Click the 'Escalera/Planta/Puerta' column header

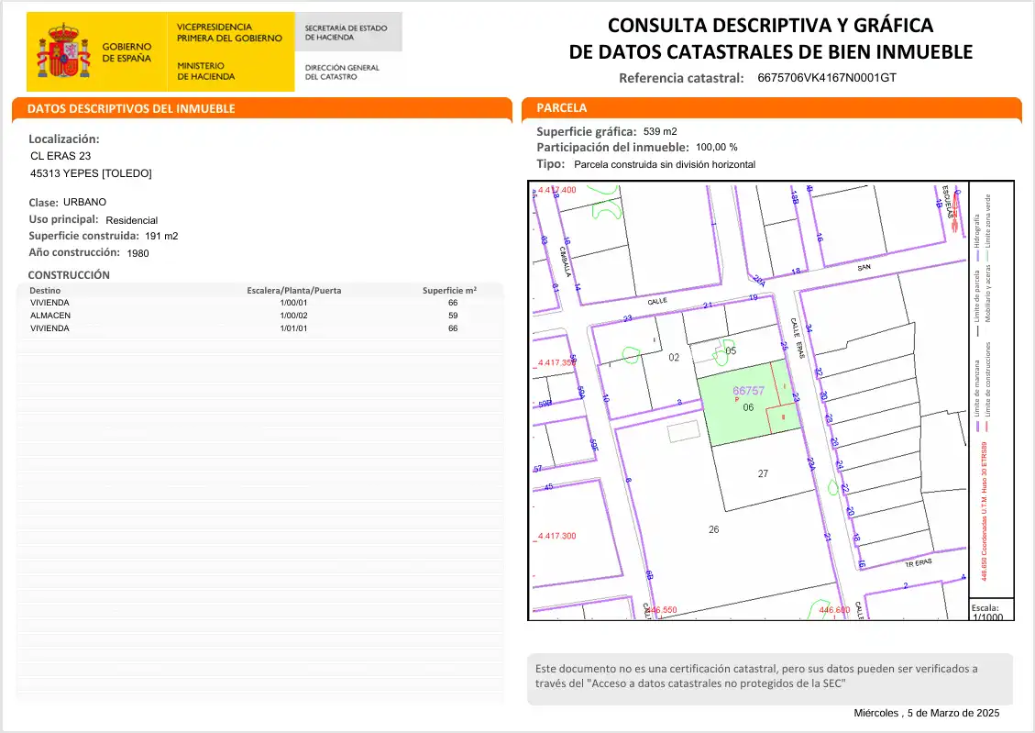click(293, 291)
